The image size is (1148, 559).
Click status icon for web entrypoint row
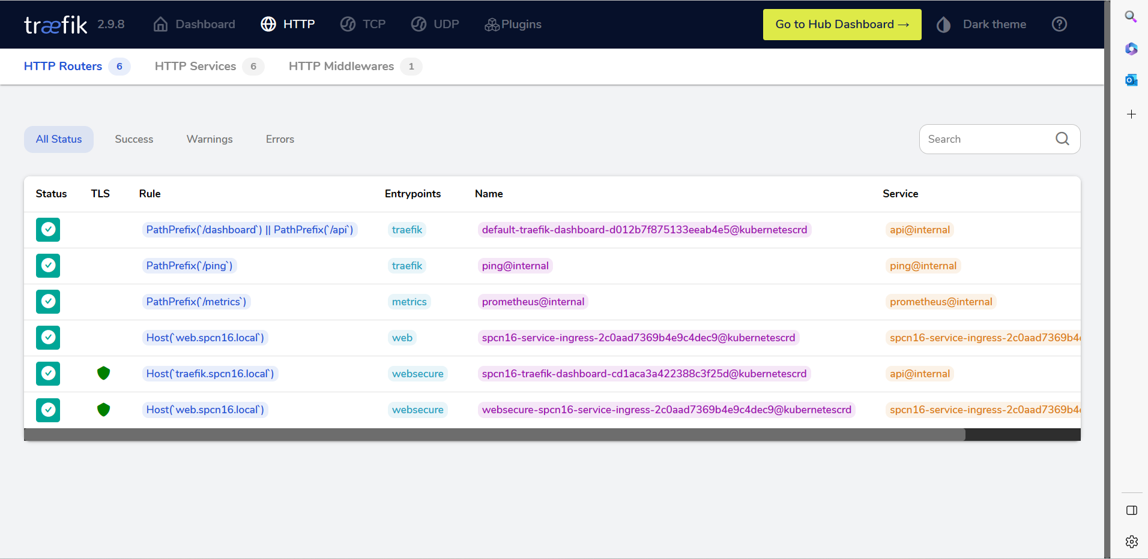pos(48,338)
